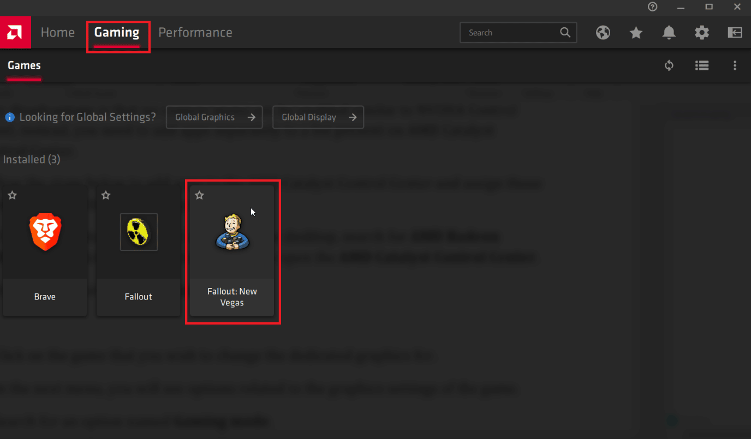Toggle favorite star on Fallout tile
This screenshot has width=751, height=439.
pos(106,195)
